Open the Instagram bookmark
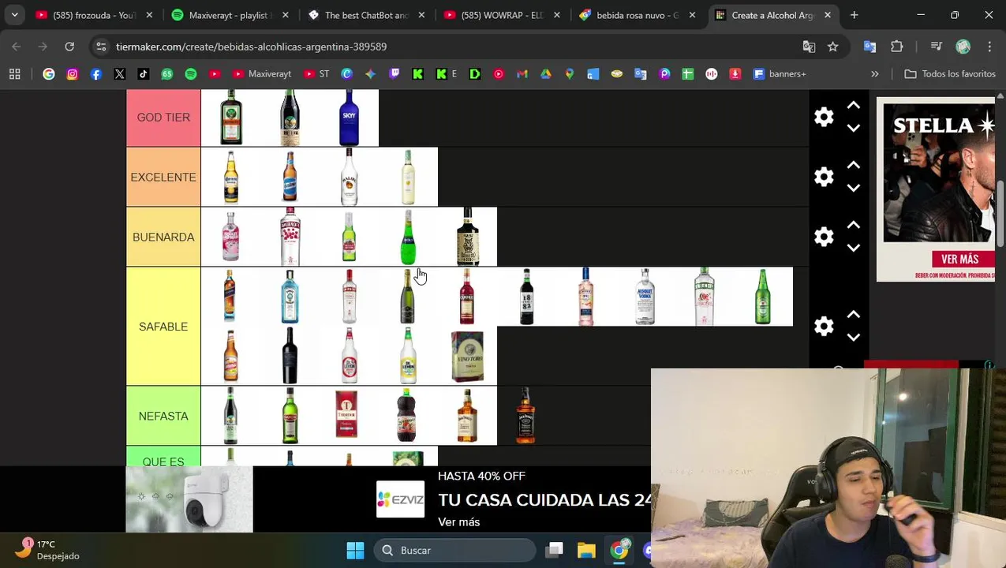This screenshot has width=1006, height=568. [73, 73]
